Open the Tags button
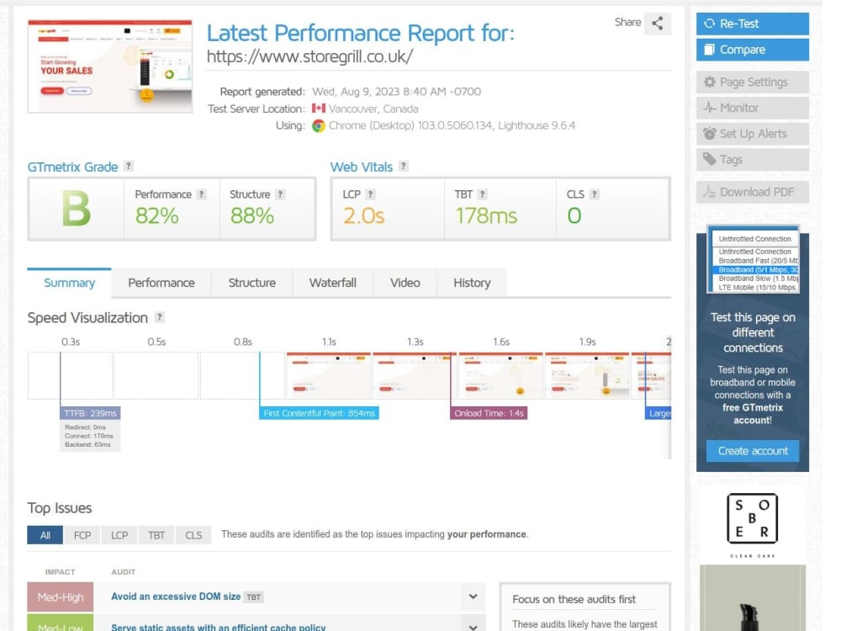This screenshot has width=841, height=631. [752, 159]
